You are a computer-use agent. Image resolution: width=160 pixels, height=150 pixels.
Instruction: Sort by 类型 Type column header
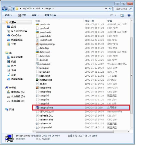(109, 21)
